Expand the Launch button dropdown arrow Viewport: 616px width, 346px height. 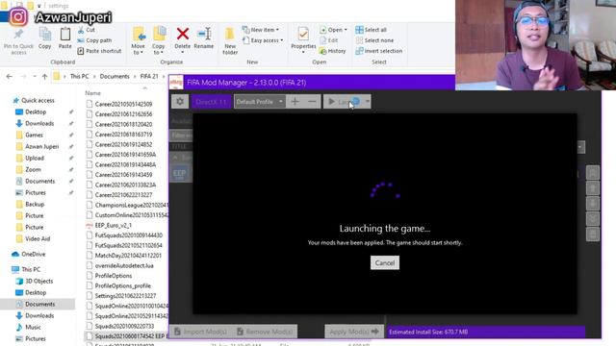pyautogui.click(x=368, y=102)
